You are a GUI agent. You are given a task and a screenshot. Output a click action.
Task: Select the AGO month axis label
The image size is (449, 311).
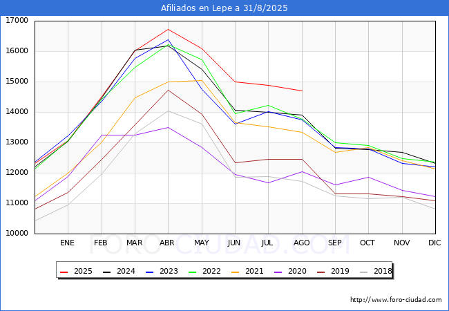pyautogui.click(x=302, y=243)
